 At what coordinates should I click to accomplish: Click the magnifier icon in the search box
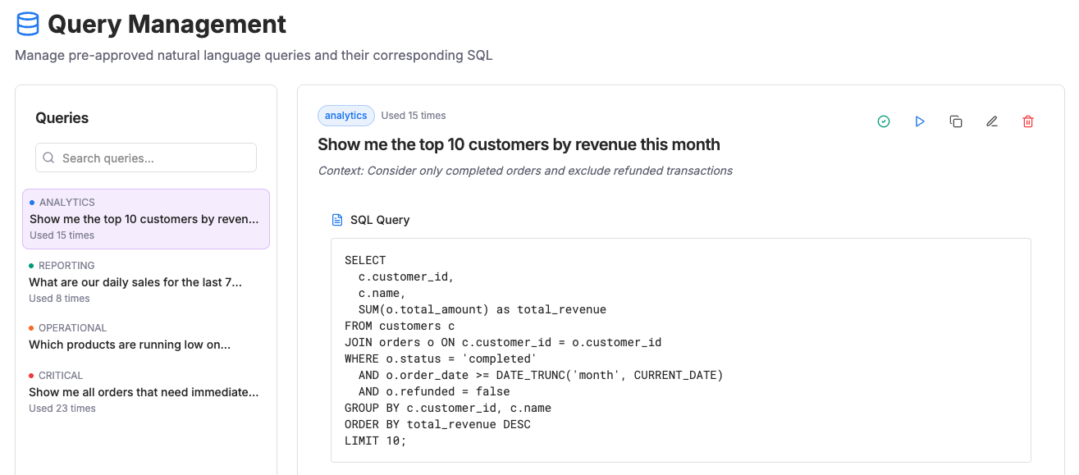point(49,157)
